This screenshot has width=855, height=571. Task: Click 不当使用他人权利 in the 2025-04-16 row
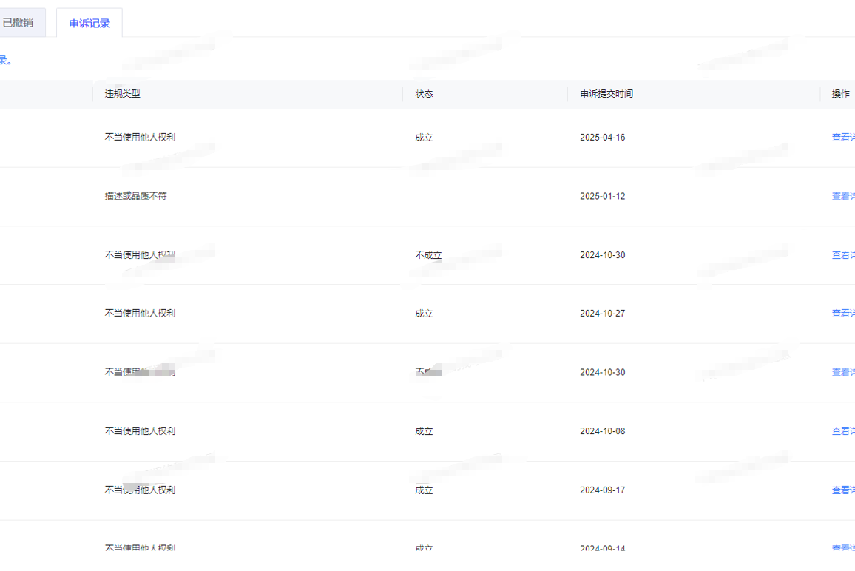pos(140,138)
